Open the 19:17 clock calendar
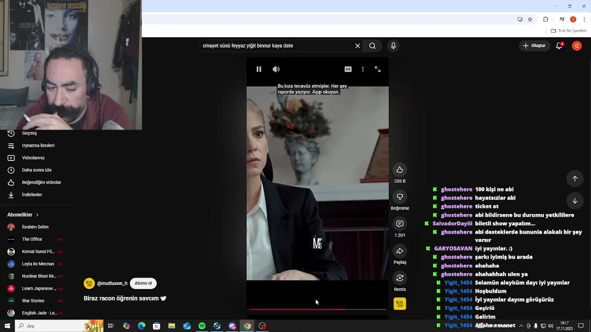The image size is (591, 332). point(564,326)
